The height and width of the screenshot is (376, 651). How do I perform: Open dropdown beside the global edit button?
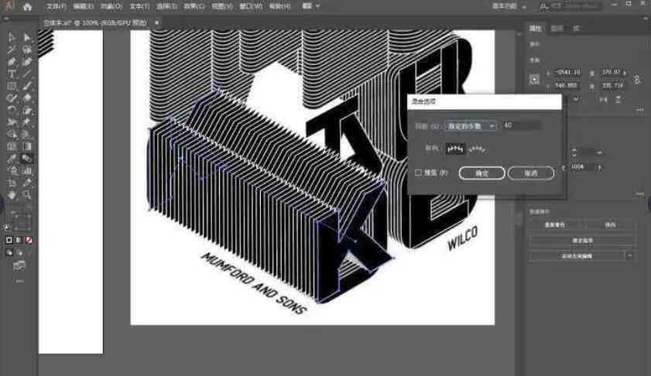tap(630, 256)
